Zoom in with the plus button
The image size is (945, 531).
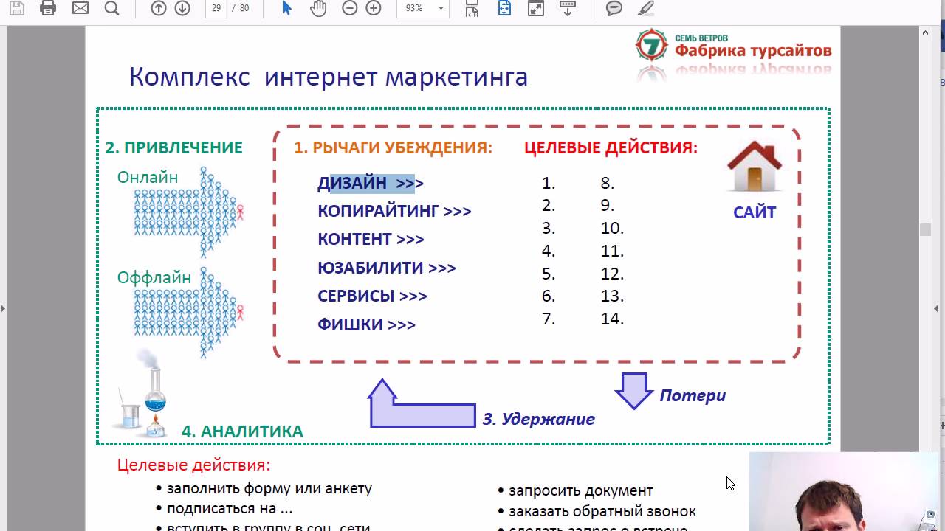point(374,8)
